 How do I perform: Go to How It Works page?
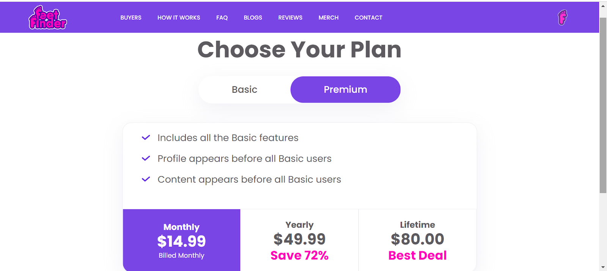179,18
